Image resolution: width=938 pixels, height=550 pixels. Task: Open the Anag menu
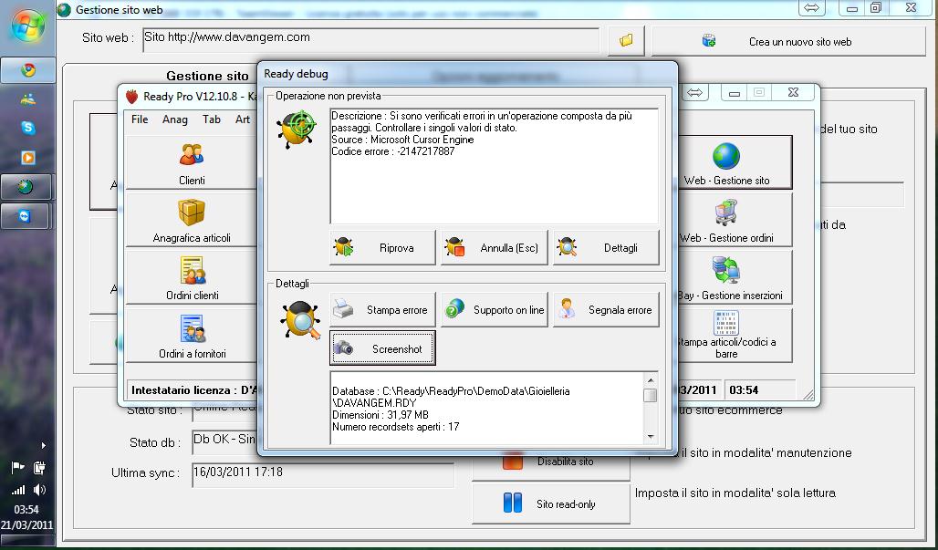[174, 119]
